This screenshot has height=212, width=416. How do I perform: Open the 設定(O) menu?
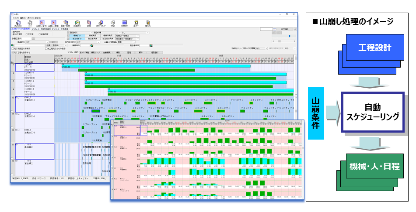pos(38,18)
